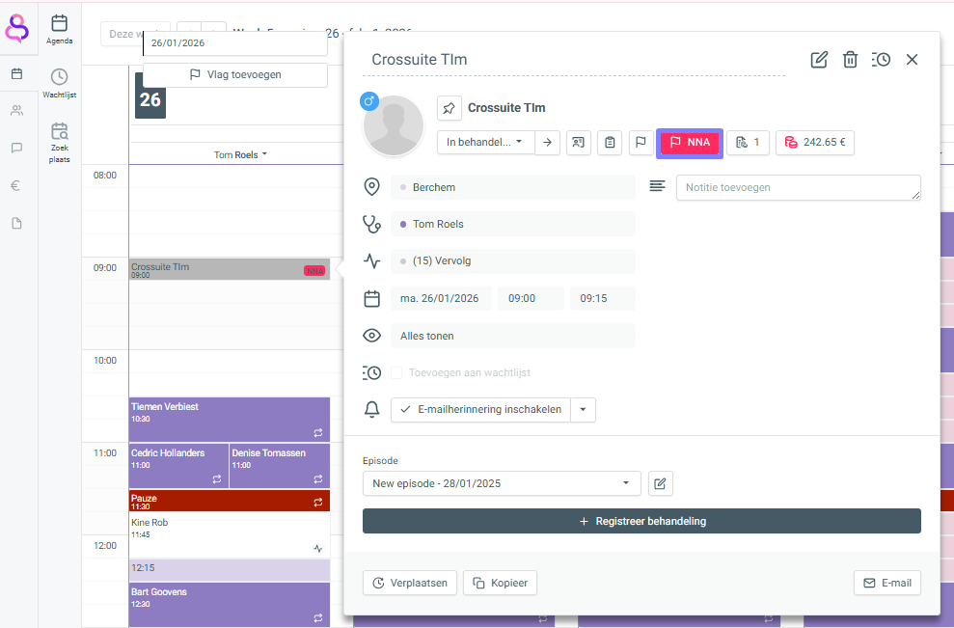Open the euro billing icon in left rail
Image resolution: width=954 pixels, height=628 pixels.
(x=16, y=186)
